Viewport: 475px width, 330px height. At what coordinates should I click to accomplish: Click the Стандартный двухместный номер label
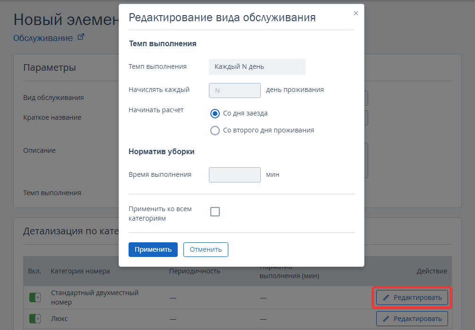coord(95,297)
